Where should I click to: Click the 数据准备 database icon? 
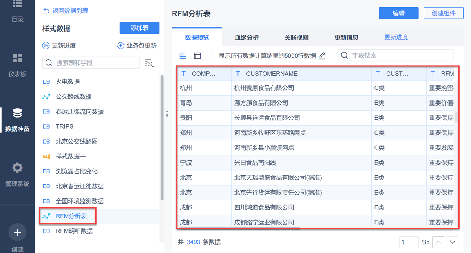pyautogui.click(x=17, y=113)
